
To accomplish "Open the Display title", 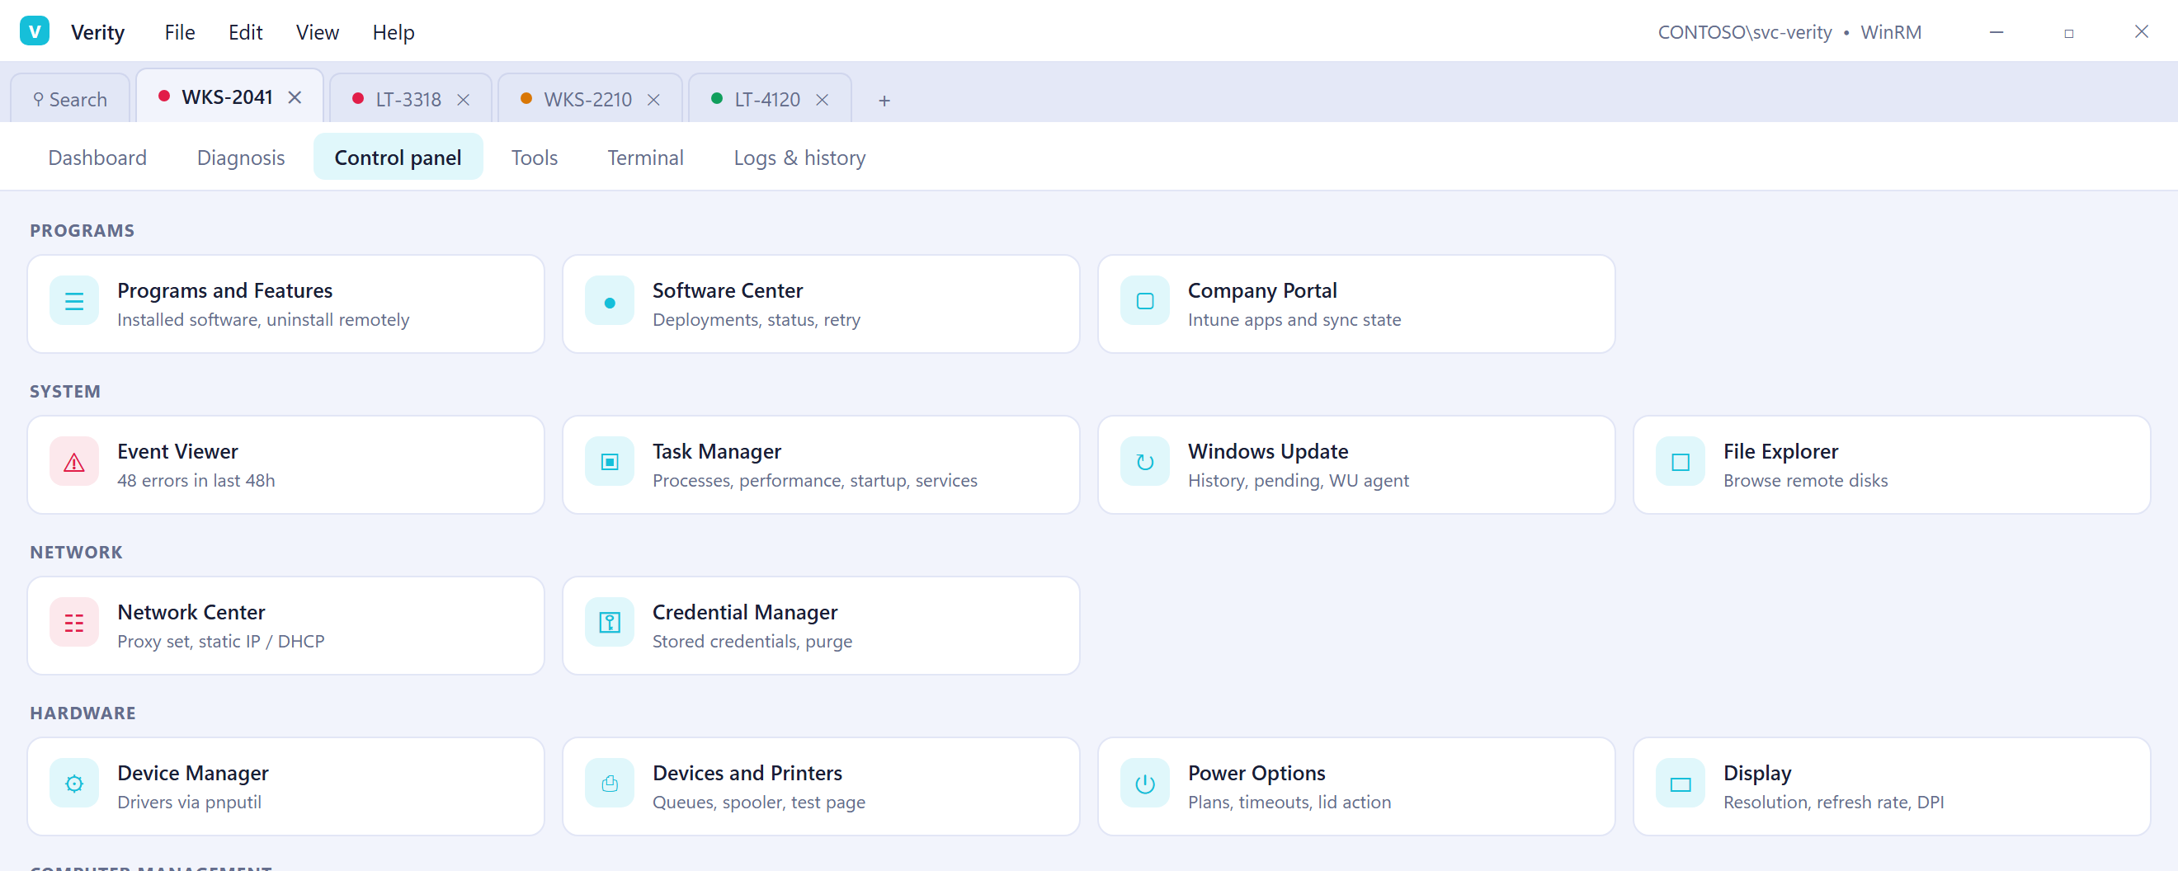I will 1757,773.
